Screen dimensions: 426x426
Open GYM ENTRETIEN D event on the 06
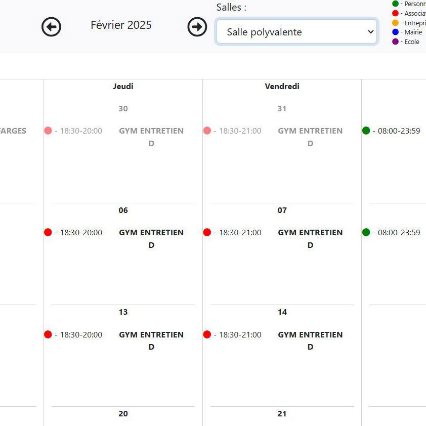point(151,238)
